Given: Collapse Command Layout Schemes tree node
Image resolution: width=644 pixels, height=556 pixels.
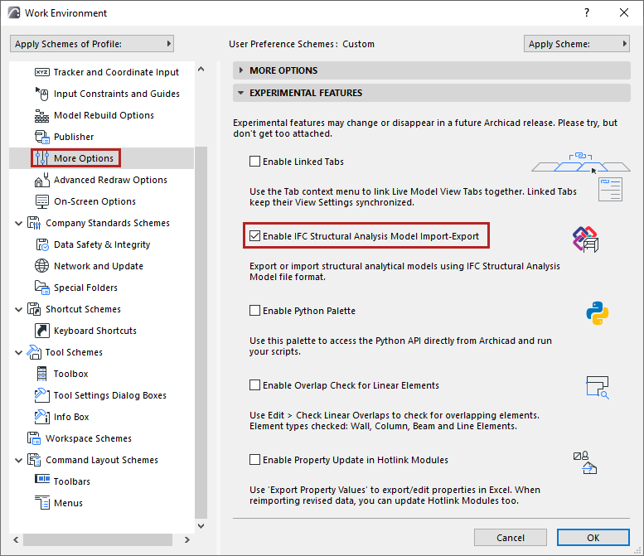Looking at the screenshot, I should [18, 460].
